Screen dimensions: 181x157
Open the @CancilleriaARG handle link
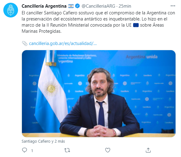pyautogui.click(x=98, y=6)
